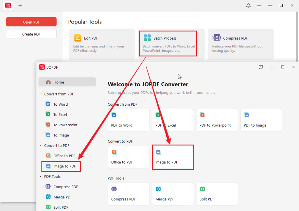299x211 pixels.
Task: Maximize the JOPDF converter window
Action: 283,67
